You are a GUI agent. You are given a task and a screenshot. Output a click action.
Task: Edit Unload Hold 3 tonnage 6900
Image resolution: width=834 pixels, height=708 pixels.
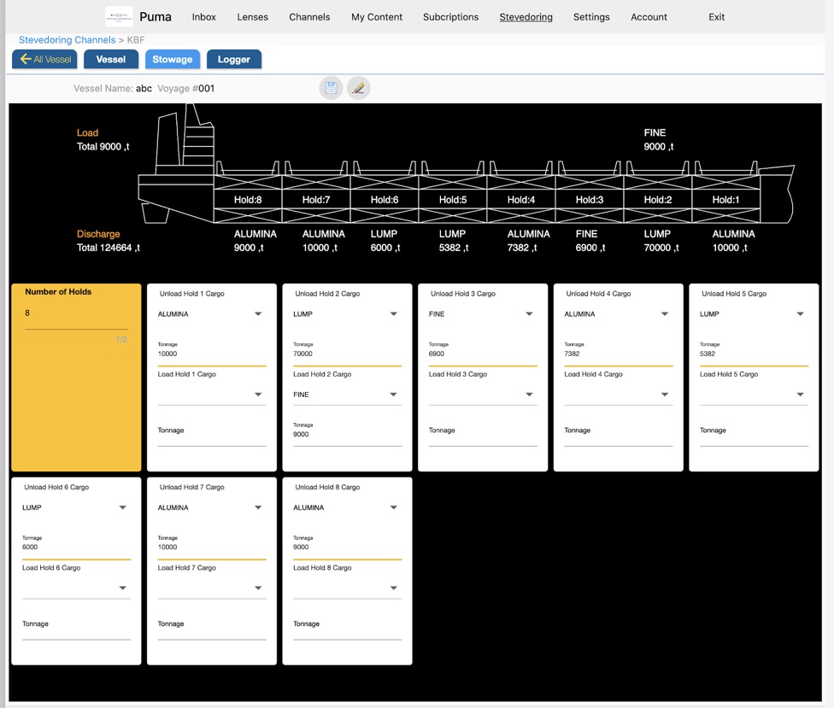coord(483,354)
